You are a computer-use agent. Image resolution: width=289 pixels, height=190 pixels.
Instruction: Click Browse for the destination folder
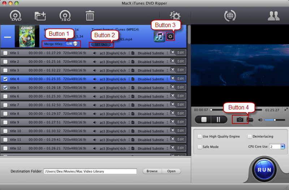pyautogui.click(x=152, y=171)
